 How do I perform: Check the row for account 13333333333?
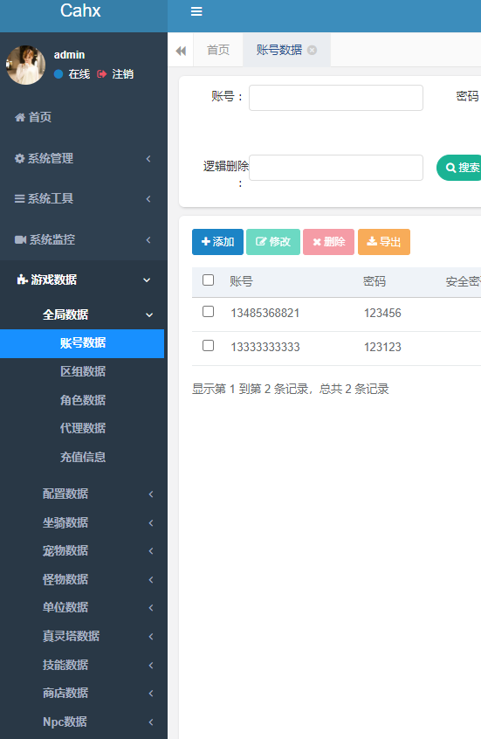pos(209,345)
